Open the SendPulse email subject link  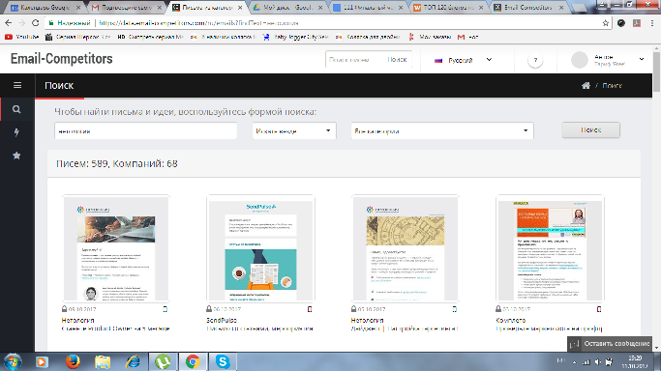click(259, 328)
